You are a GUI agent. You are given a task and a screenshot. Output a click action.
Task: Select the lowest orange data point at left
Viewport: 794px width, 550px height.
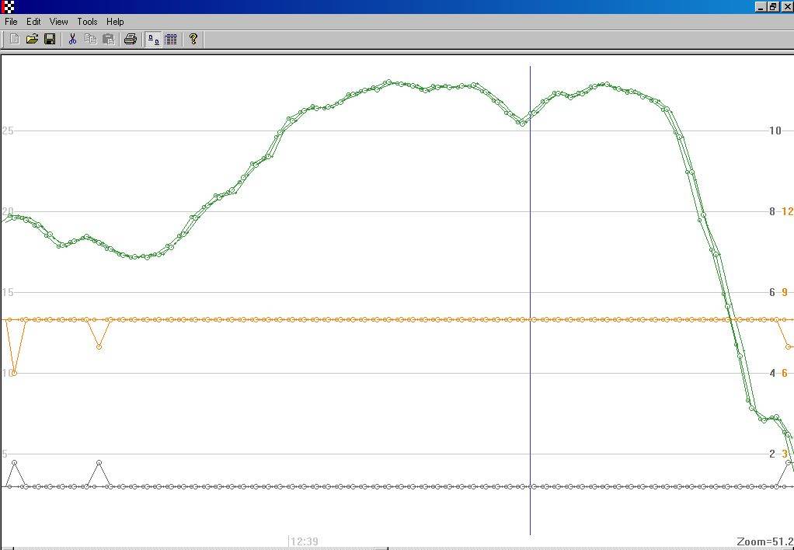point(14,373)
